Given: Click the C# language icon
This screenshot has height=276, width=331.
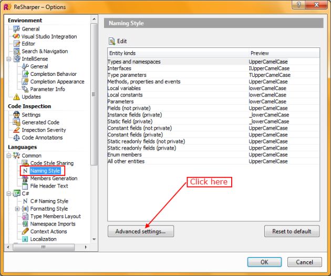Looking at the screenshot, I should pyautogui.click(x=17, y=193).
